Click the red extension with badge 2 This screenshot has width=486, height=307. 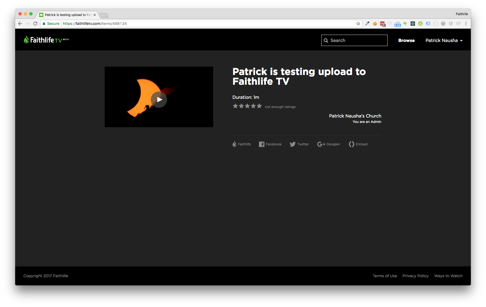coord(382,24)
